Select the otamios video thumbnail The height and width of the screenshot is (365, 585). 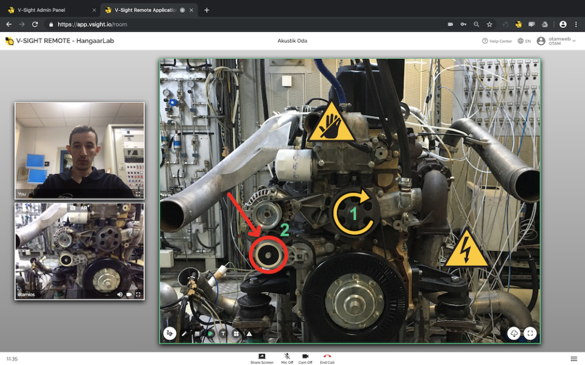point(79,251)
